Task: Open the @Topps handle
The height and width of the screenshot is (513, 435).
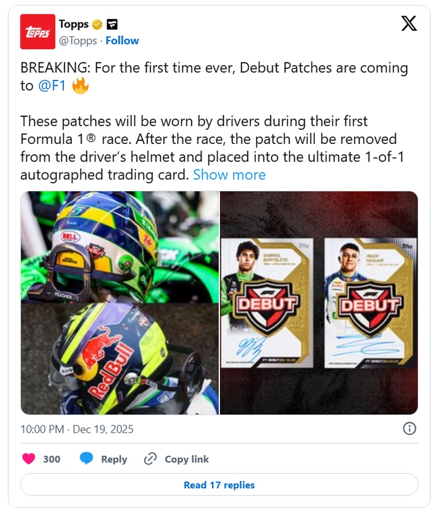Action: pos(78,41)
